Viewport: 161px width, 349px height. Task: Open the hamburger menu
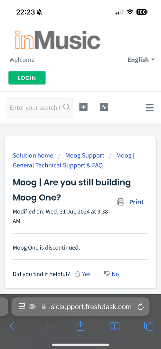click(x=149, y=108)
